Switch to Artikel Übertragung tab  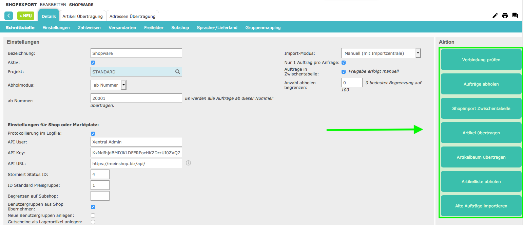tap(82, 16)
